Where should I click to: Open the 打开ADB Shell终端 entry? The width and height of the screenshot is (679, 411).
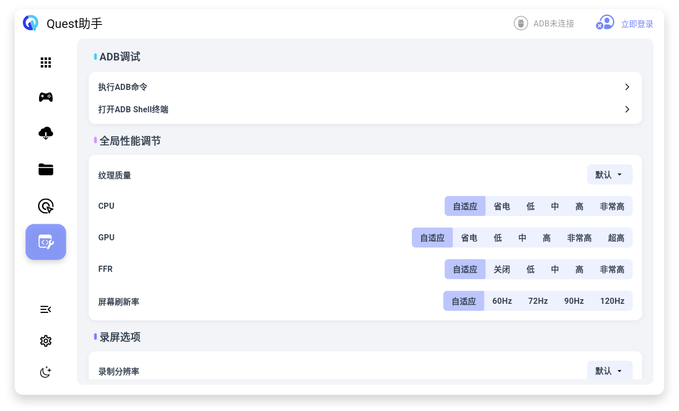[365, 109]
